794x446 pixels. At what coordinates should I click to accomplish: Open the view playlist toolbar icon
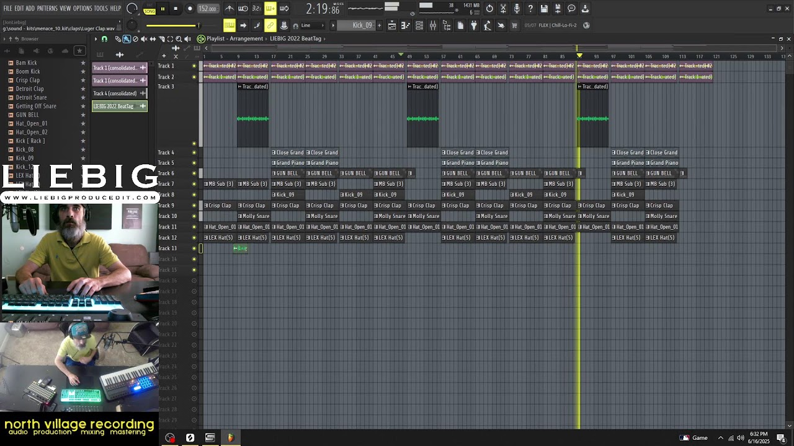392,25
